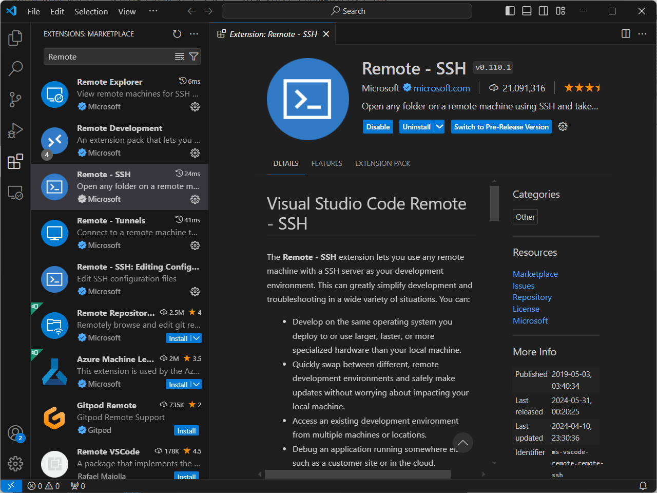Open Extensions views and more actions
The image size is (657, 493).
click(194, 34)
